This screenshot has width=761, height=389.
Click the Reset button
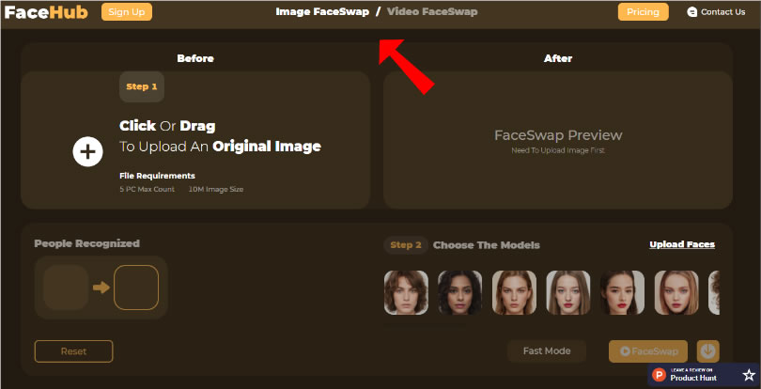coord(74,351)
